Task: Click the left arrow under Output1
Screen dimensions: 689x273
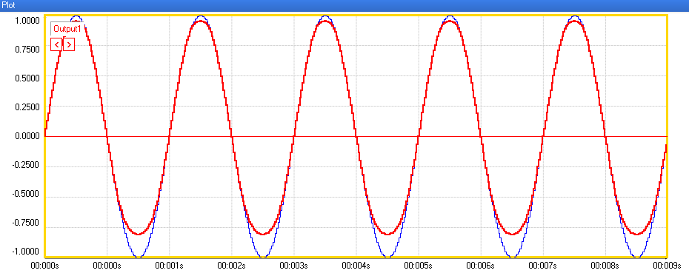Action: (57, 45)
